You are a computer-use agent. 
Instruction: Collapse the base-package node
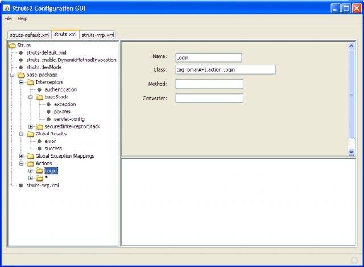tap(13, 75)
